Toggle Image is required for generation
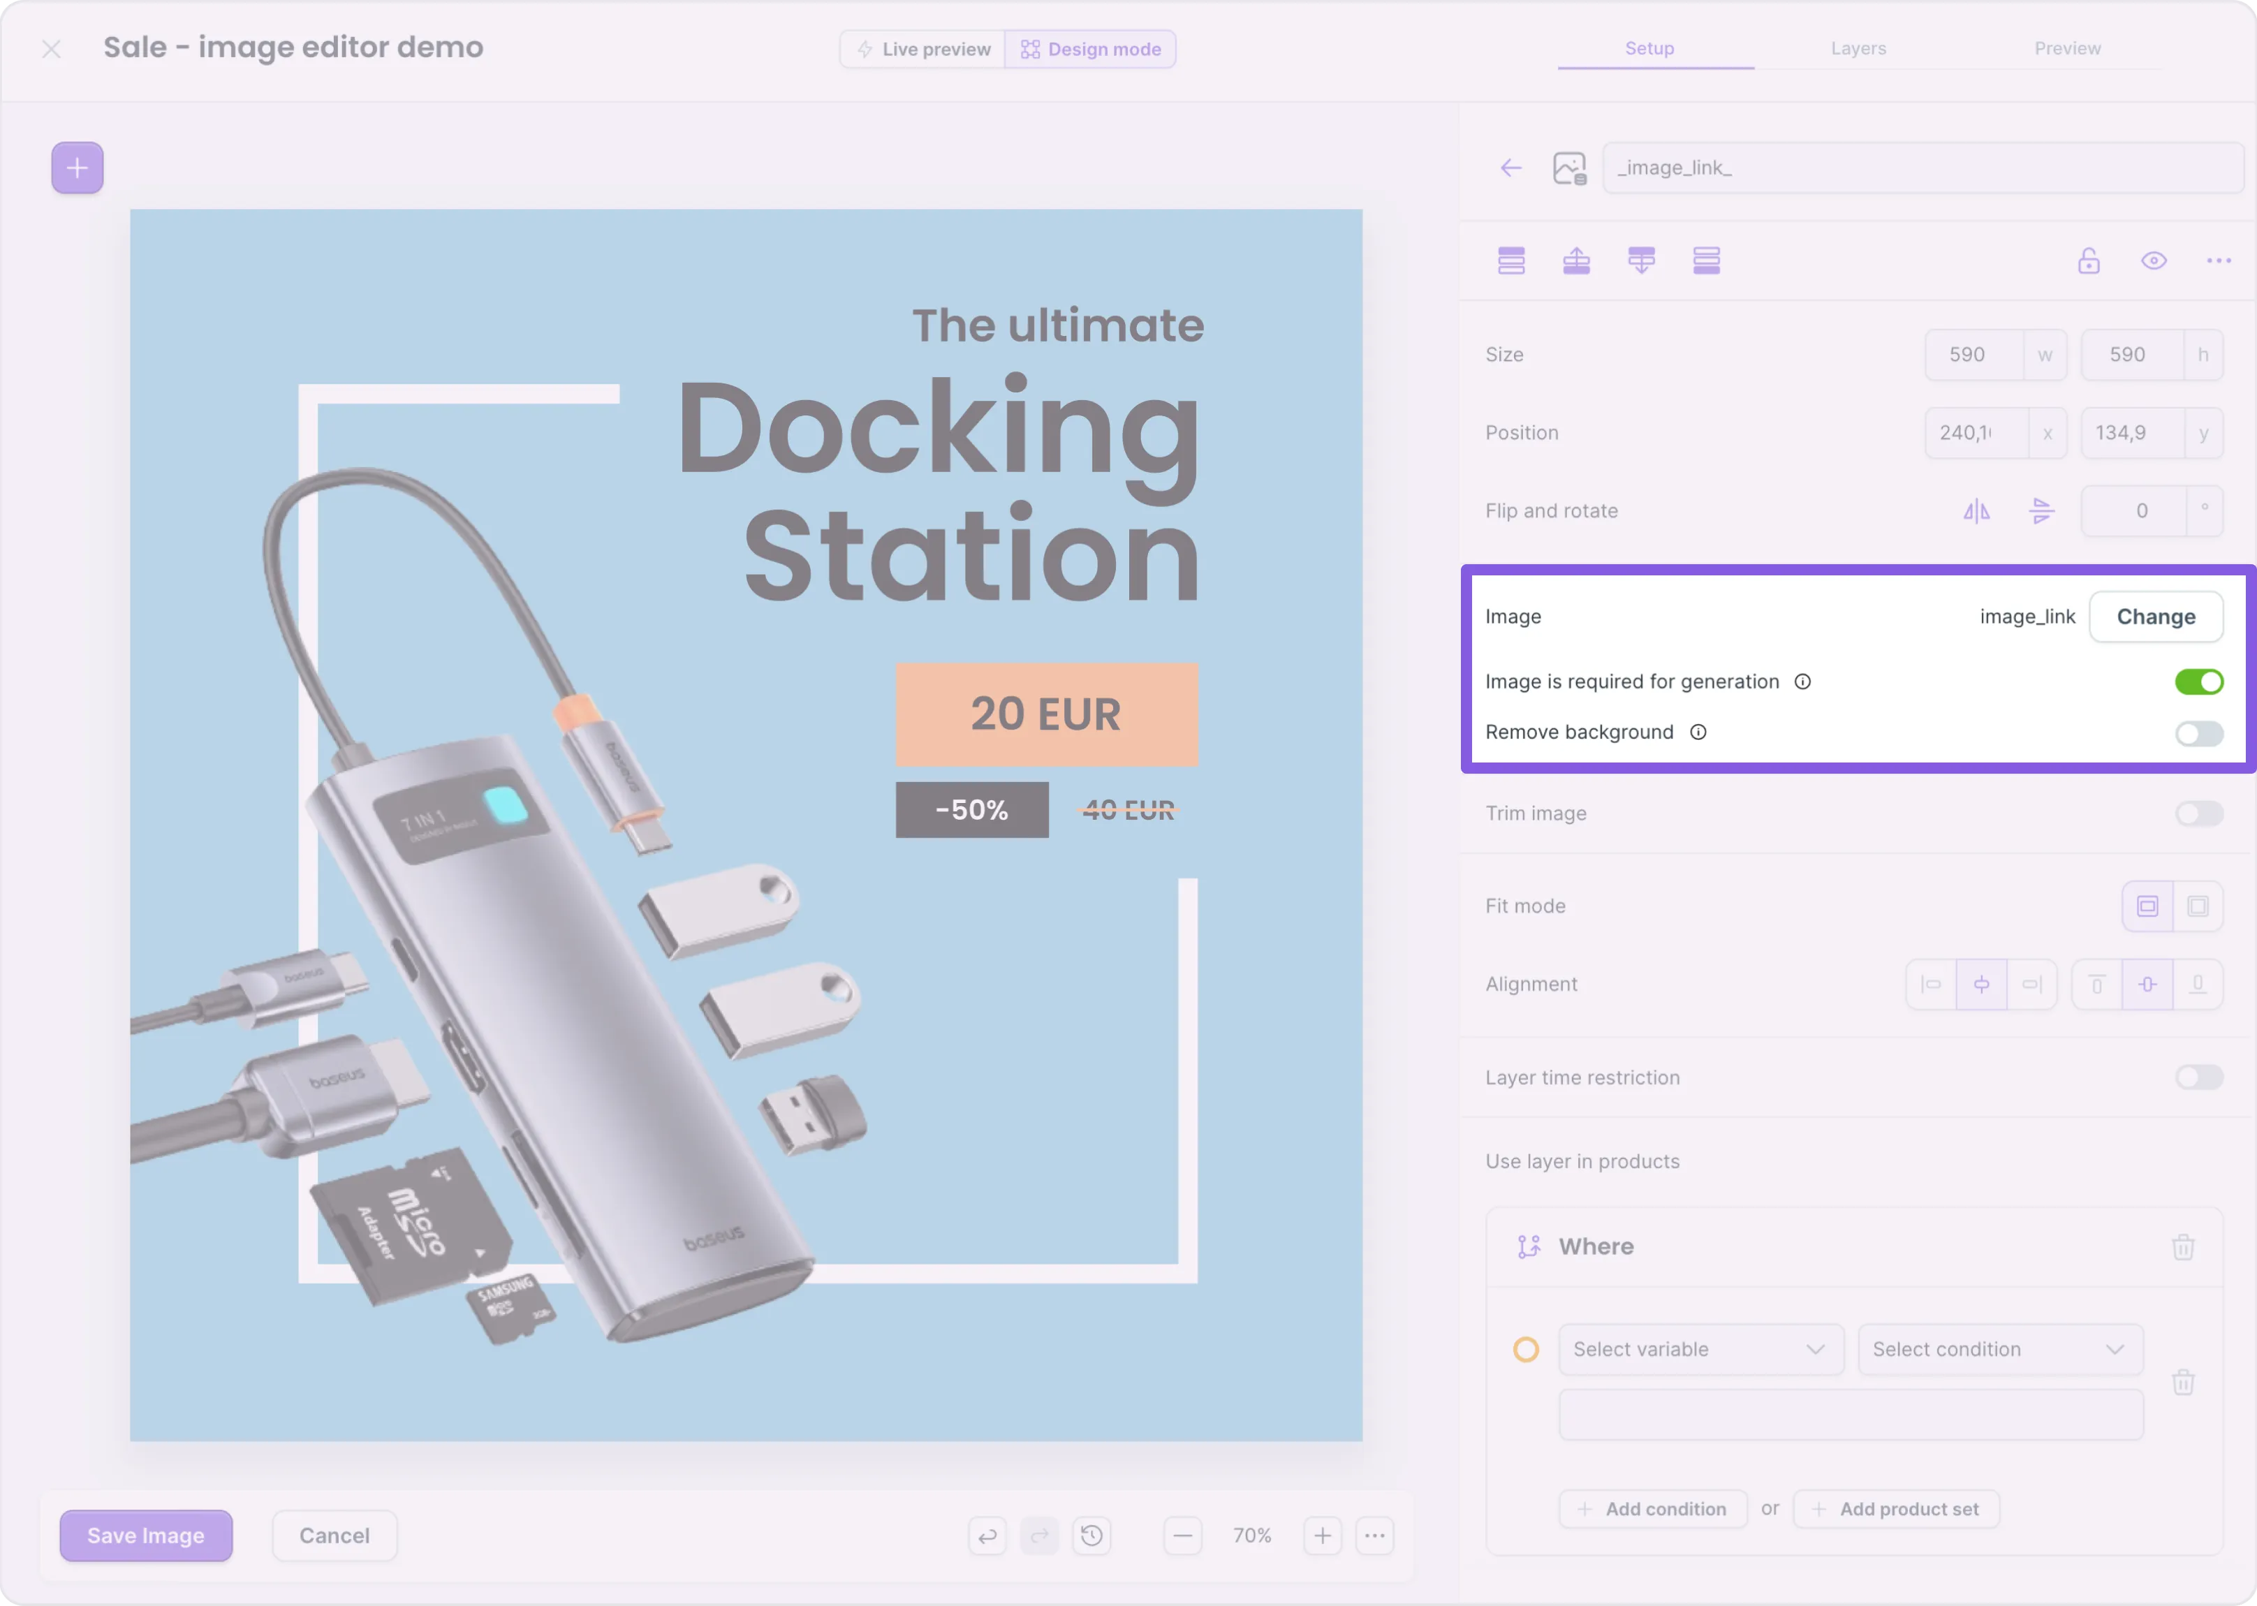2257x1606 pixels. [2198, 682]
